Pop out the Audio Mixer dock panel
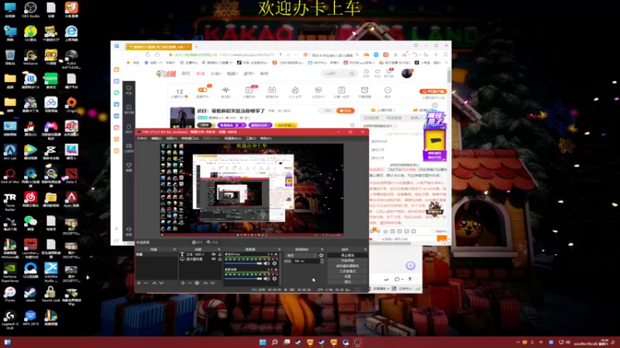The width and height of the screenshot is (620, 348). [x=279, y=249]
